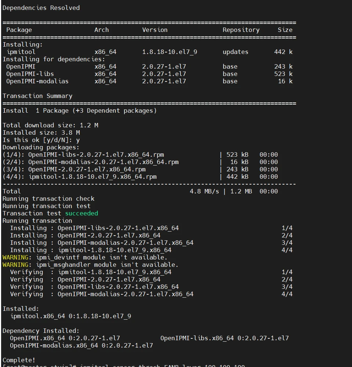
Task: Click the "Installed size: 3.8 M" line
Action: pos(41,132)
